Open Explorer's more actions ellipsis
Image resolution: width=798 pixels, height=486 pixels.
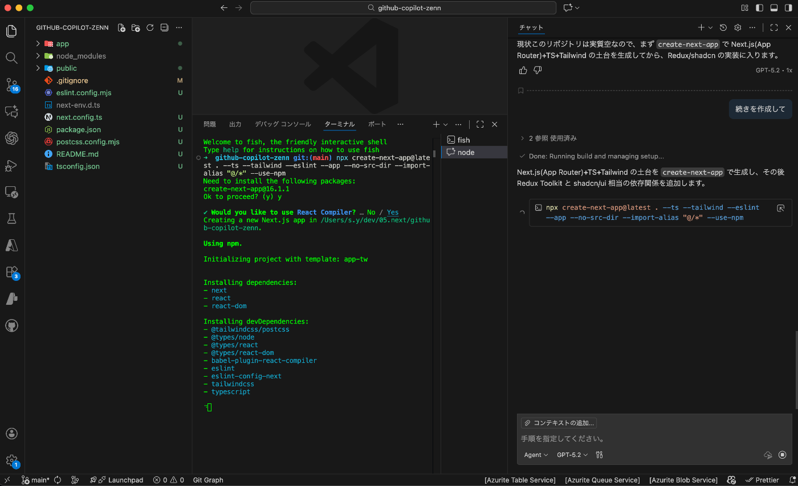click(179, 27)
